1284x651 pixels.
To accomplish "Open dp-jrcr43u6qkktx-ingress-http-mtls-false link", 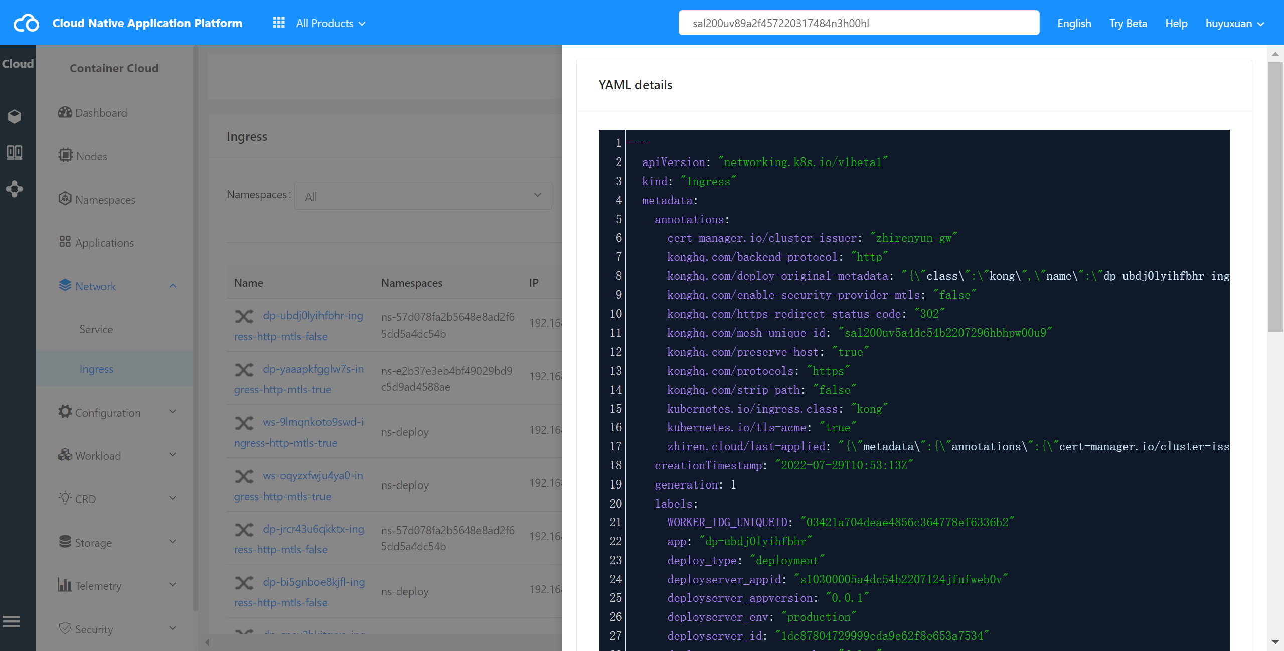I will tap(298, 539).
